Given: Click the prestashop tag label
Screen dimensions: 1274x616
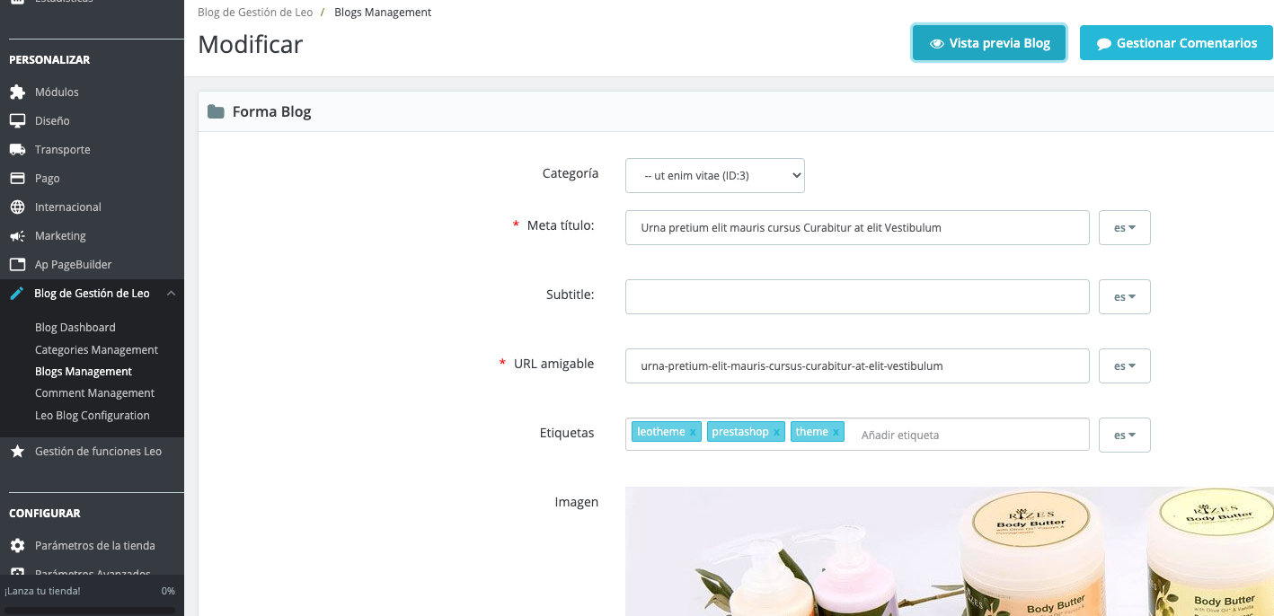Looking at the screenshot, I should pyautogui.click(x=740, y=433).
